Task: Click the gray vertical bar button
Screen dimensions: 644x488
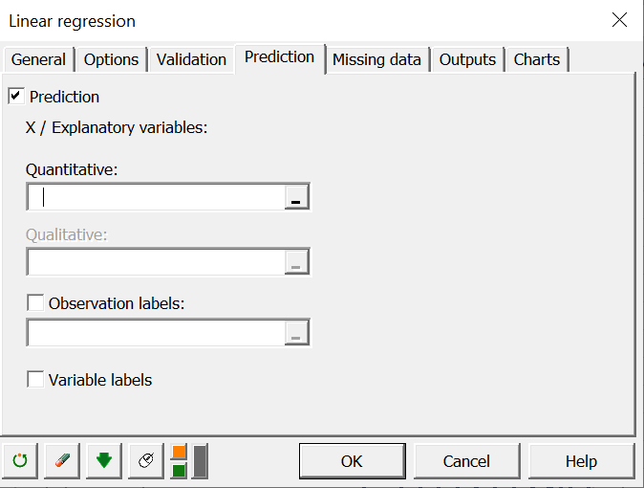Action: point(200,460)
